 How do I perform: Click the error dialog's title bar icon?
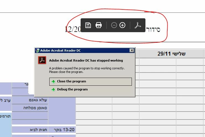(x=37, y=50)
